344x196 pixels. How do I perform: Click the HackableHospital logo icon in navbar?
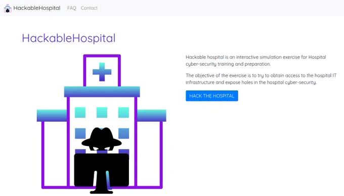coord(8,8)
